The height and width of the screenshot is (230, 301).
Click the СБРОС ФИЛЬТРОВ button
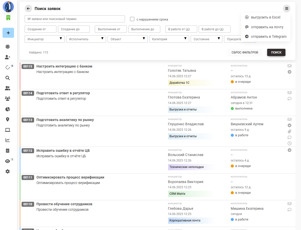tap(245, 52)
